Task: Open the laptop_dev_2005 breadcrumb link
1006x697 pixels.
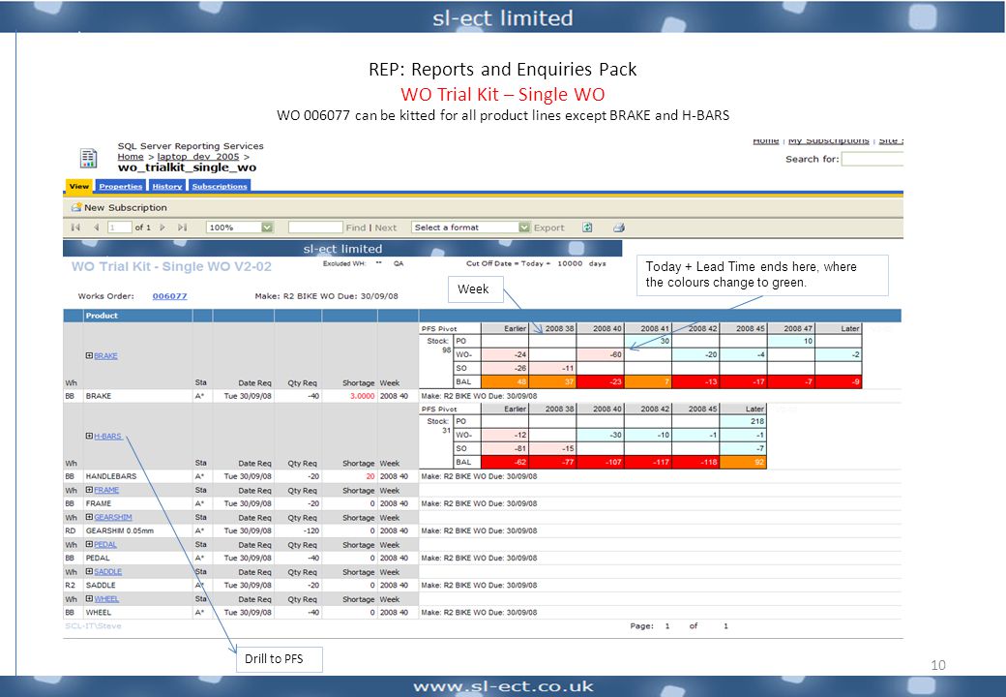Action: [198, 157]
